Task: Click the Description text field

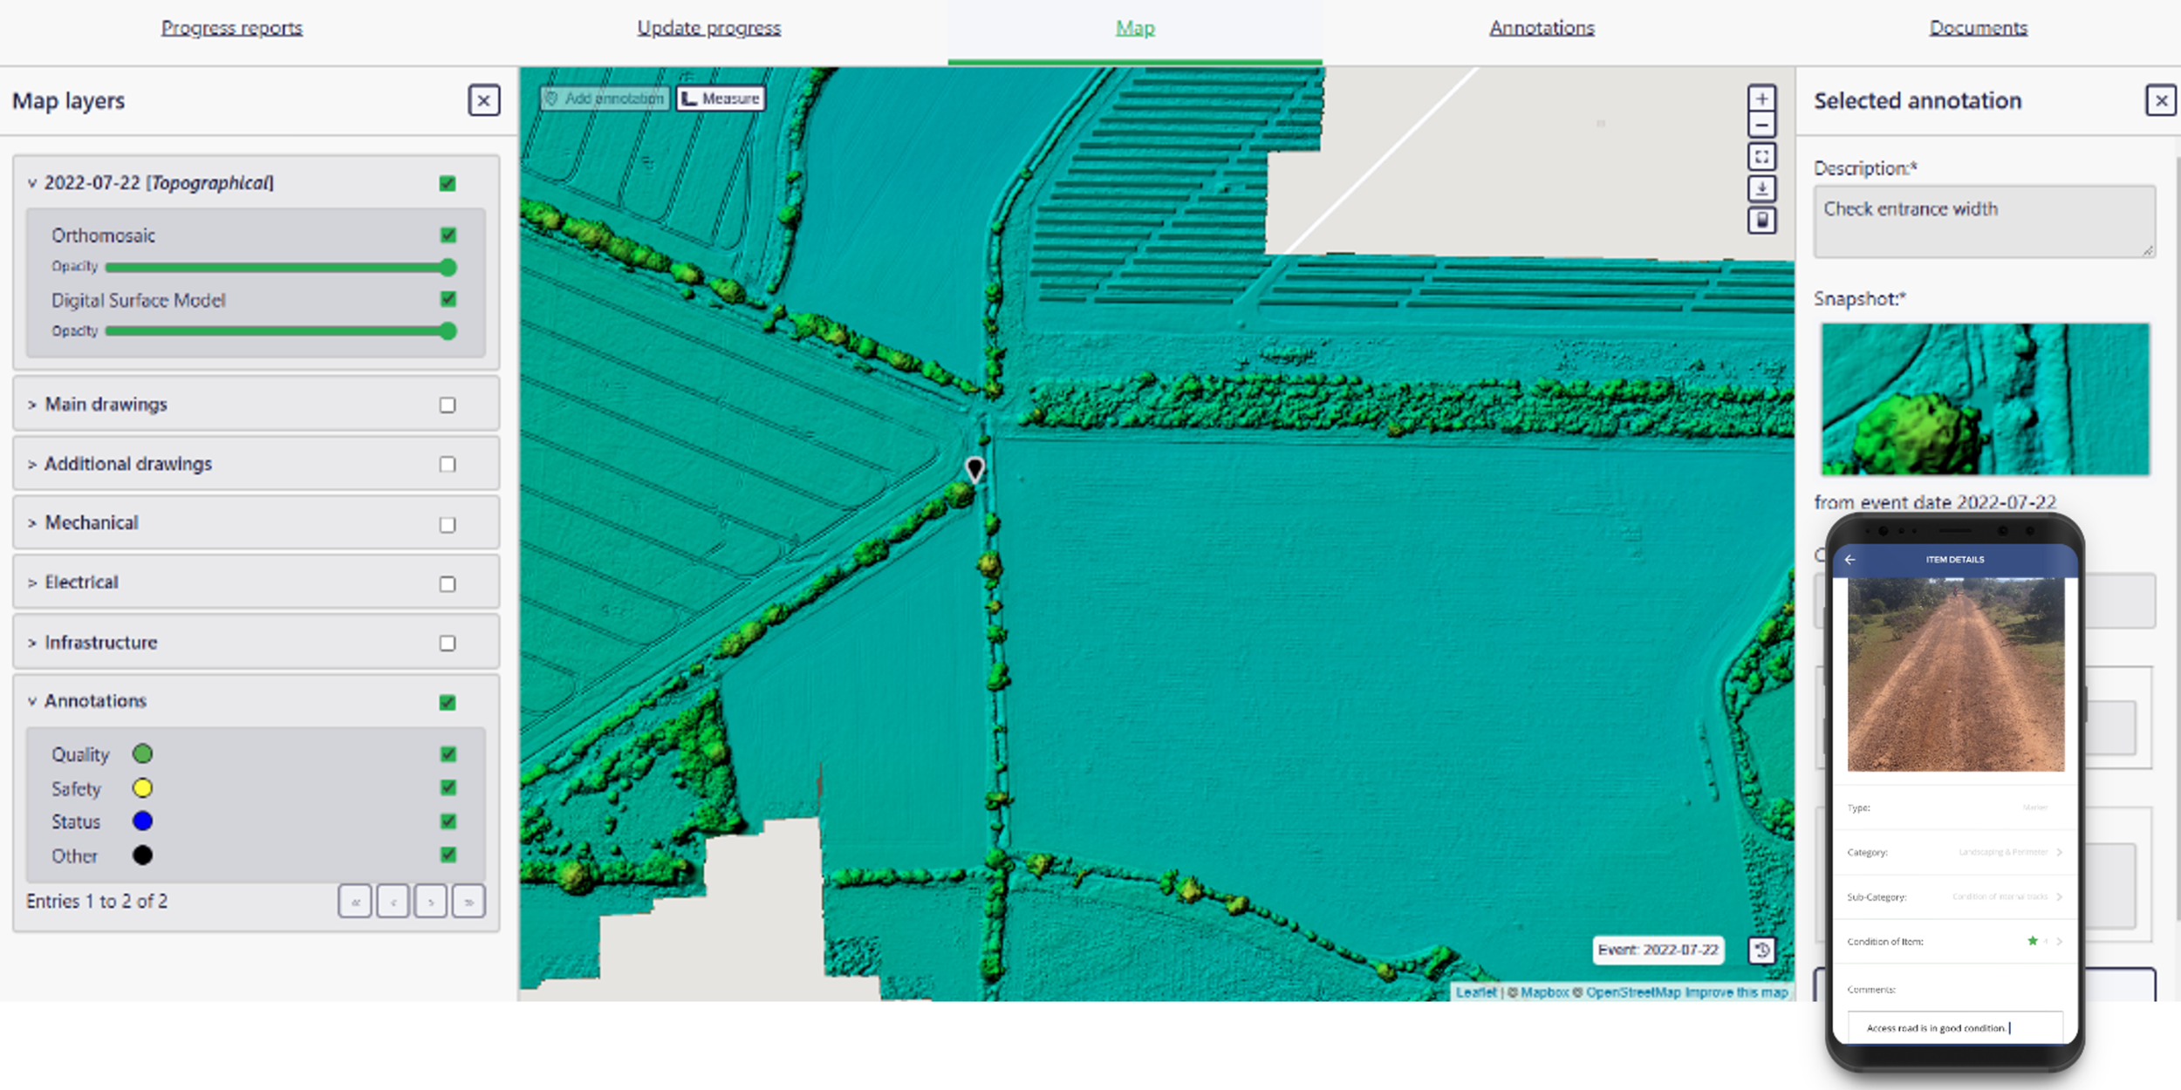Action: 1983,221
